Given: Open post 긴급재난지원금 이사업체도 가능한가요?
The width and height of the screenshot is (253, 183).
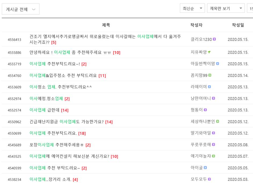Looking at the screenshot, I should tap(66, 122).
